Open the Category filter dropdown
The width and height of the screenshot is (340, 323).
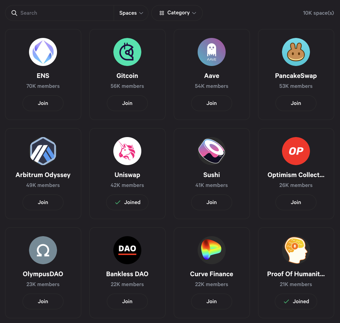tap(177, 13)
